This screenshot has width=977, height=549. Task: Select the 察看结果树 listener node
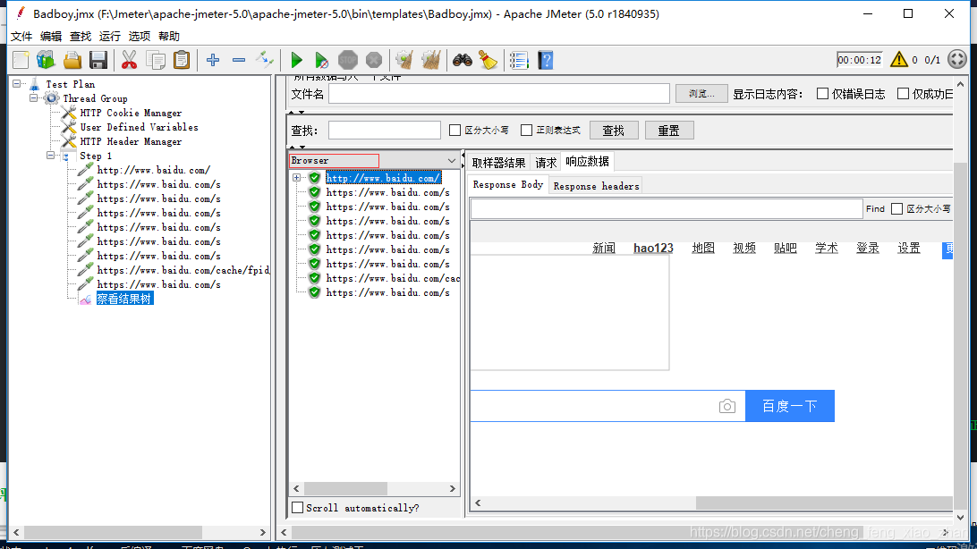pos(124,299)
